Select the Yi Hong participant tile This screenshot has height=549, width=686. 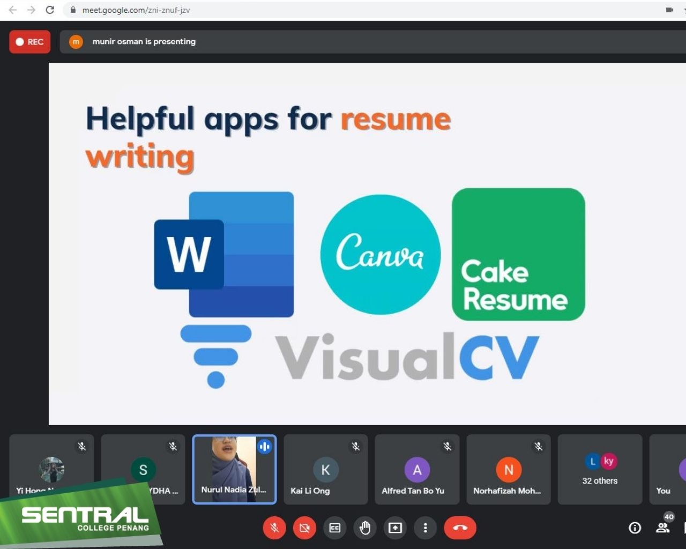(x=51, y=469)
